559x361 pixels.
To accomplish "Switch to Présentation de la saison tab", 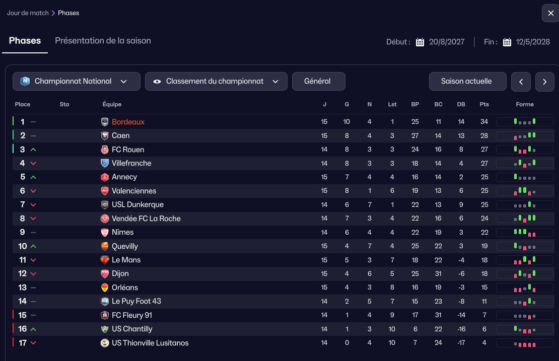I will click(103, 41).
